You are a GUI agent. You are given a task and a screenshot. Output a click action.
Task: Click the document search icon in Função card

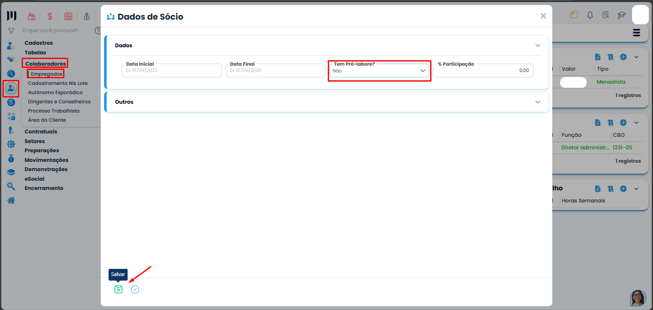point(598,123)
